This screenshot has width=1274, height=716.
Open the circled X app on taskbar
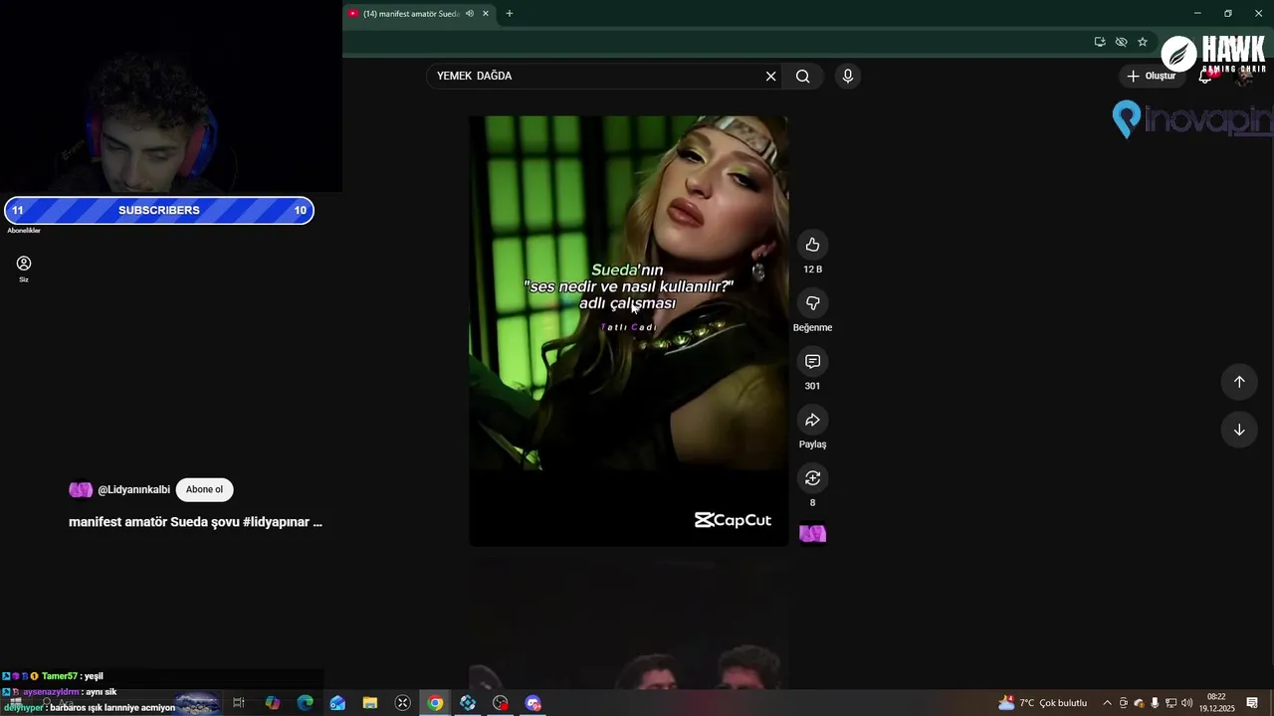[403, 703]
